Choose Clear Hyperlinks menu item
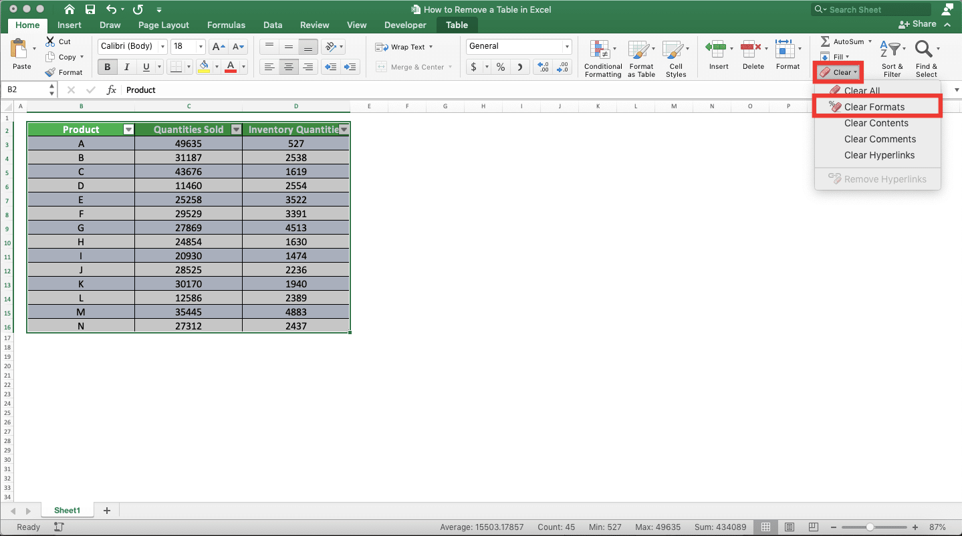This screenshot has width=962, height=536. pos(878,155)
